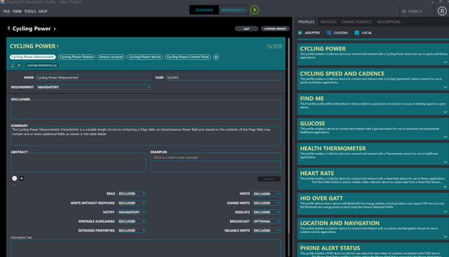The width and height of the screenshot is (449, 257).
Task: Open the View menu
Action: point(17,12)
